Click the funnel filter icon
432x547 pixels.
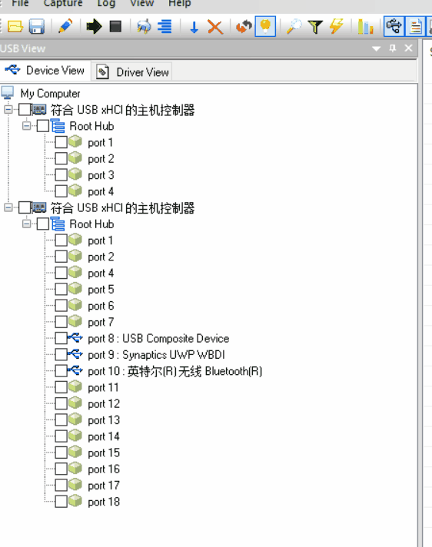pos(315,27)
